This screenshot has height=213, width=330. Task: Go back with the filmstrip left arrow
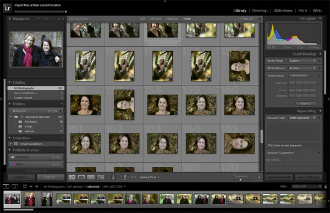click(31, 187)
